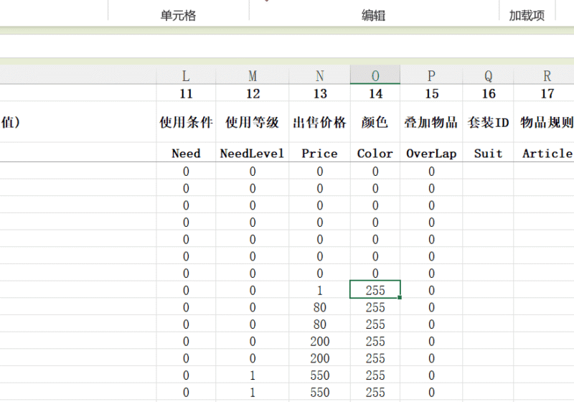Select column L header
This screenshot has width=574, height=402.
(x=186, y=75)
